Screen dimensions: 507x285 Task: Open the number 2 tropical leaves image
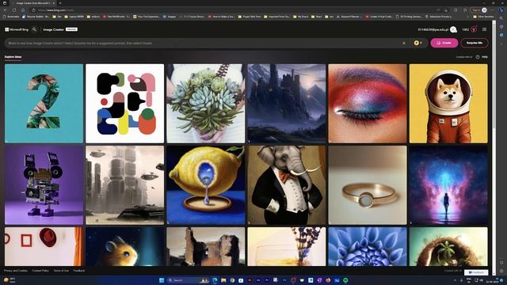point(44,104)
